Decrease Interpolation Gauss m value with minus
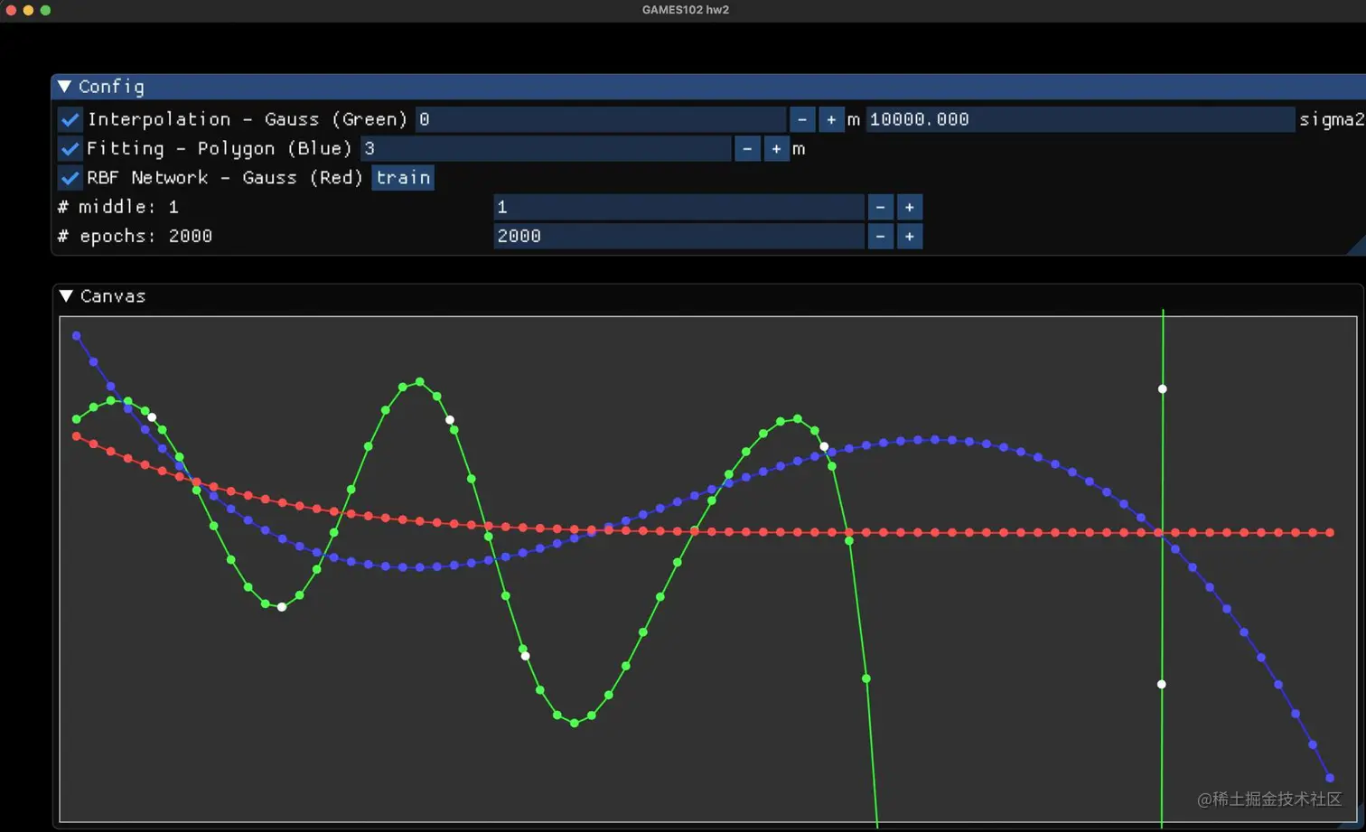Viewport: 1366px width, 832px height. click(x=802, y=119)
